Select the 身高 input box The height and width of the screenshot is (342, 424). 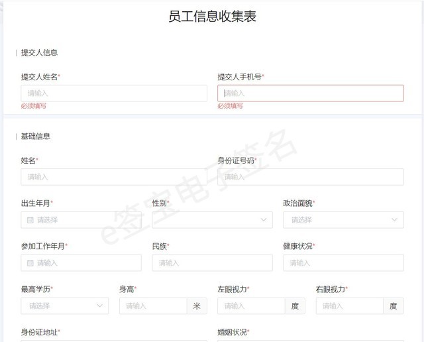[153, 306]
